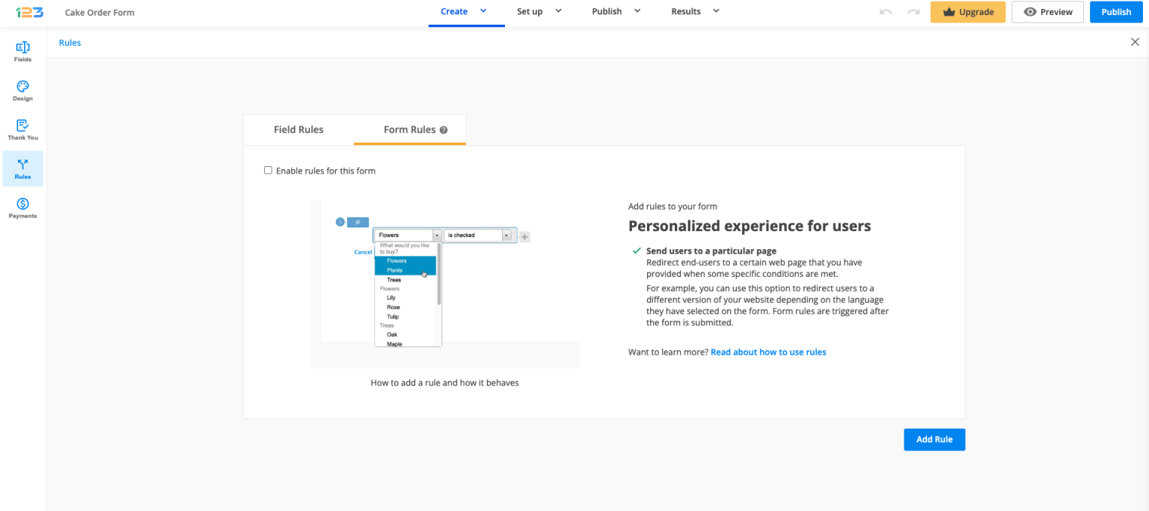Click the undo arrow icon
Viewport: 1149px width, 511px height.
886,12
